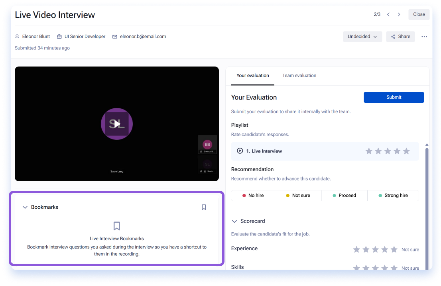
Task: Click the 2/3 page counter
Action: click(x=377, y=14)
